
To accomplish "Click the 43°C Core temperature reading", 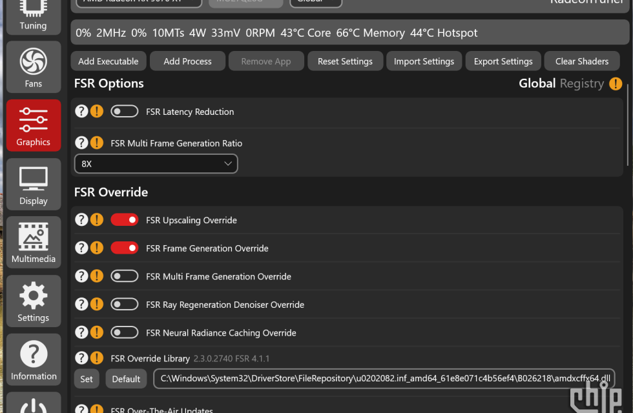I will coord(306,33).
